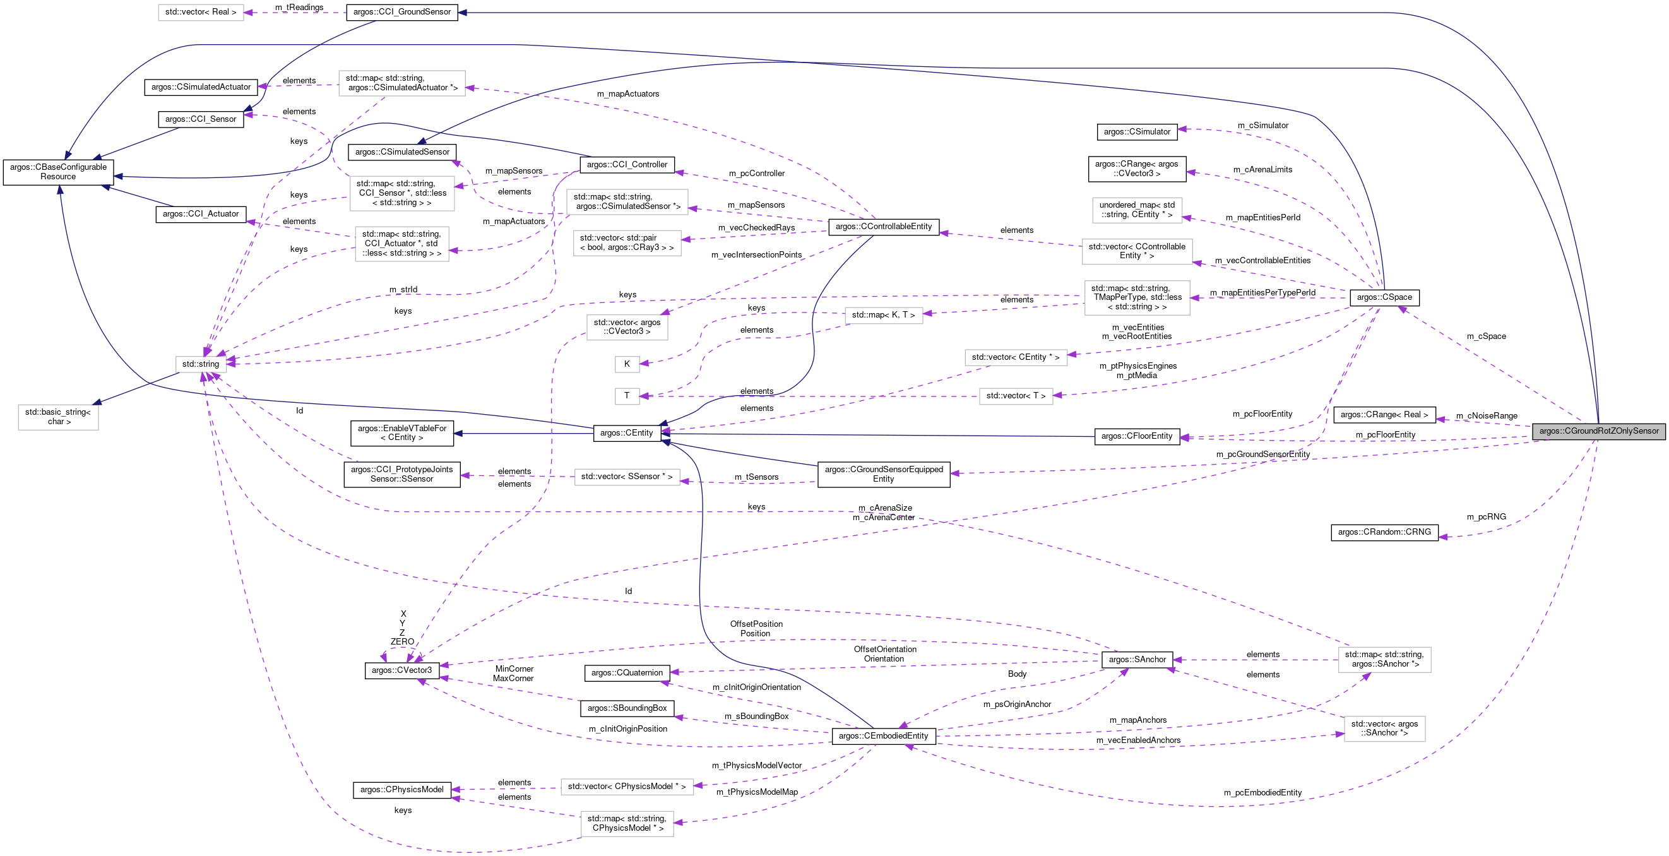1669x856 pixels.
Task: Click the m_vecIntersectionPoints edge label
Action: tap(757, 255)
